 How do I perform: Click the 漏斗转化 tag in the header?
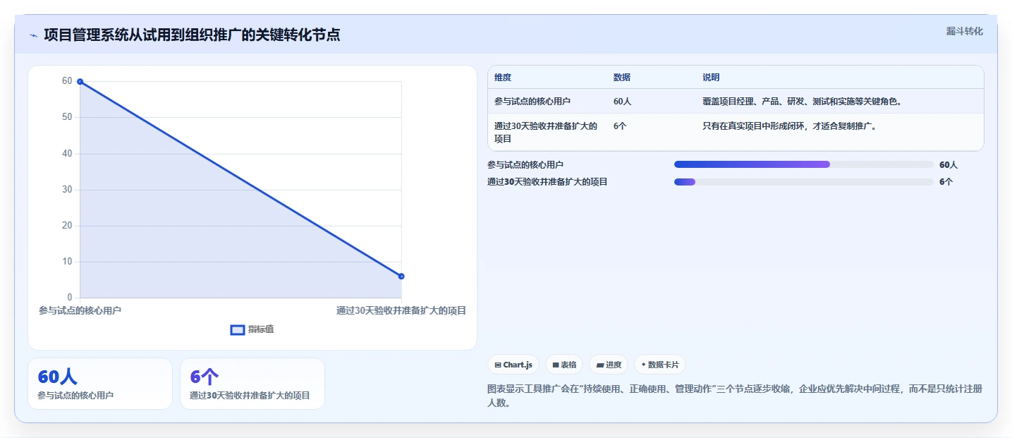(x=964, y=31)
